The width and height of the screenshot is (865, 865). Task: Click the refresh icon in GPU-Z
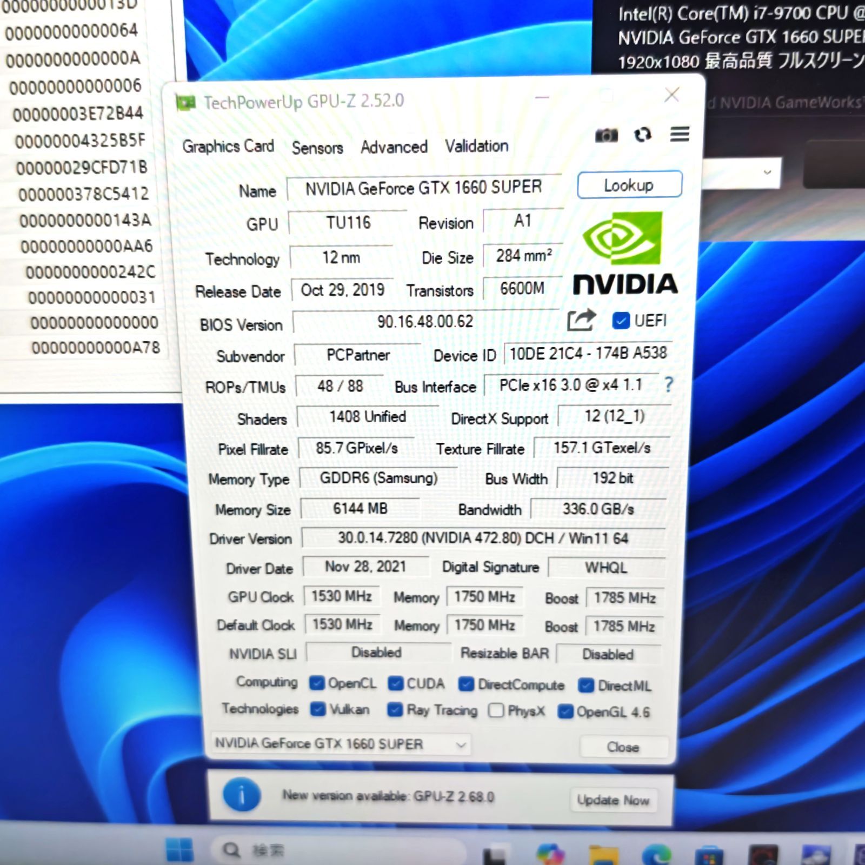(x=643, y=134)
